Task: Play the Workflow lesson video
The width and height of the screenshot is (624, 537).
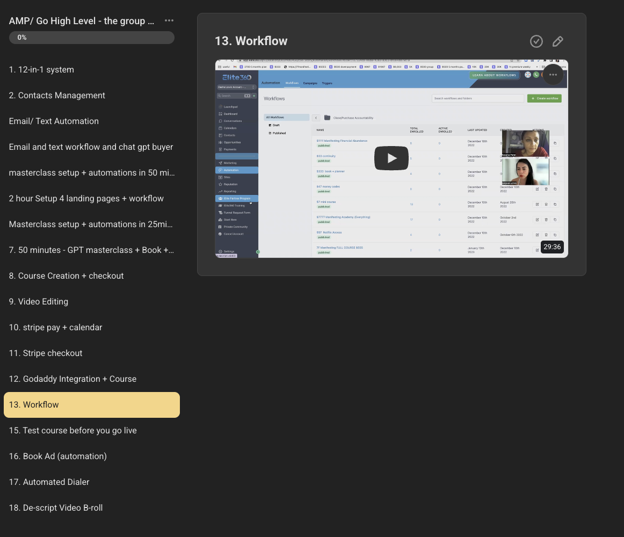Action: point(391,158)
